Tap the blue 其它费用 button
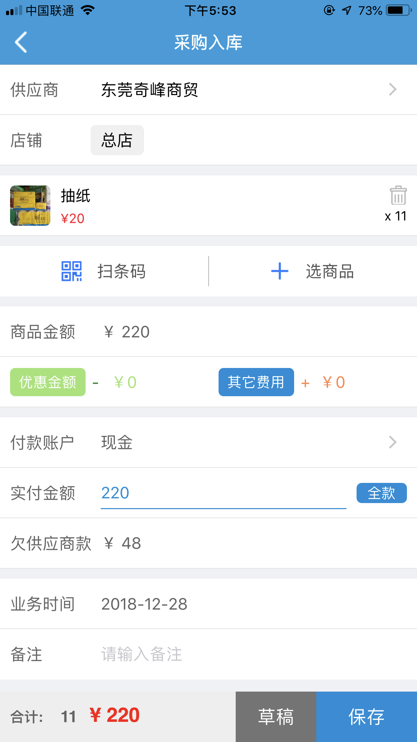Screen dimensions: 417x742 tap(256, 382)
